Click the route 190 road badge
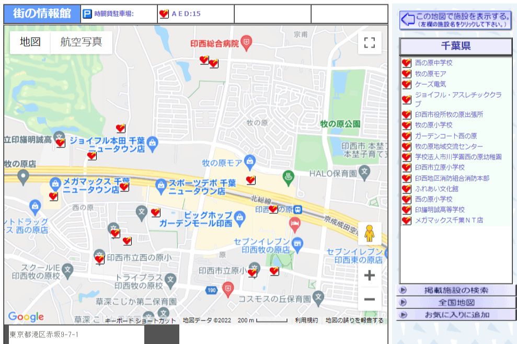The width and height of the screenshot is (517, 344). [x=211, y=290]
